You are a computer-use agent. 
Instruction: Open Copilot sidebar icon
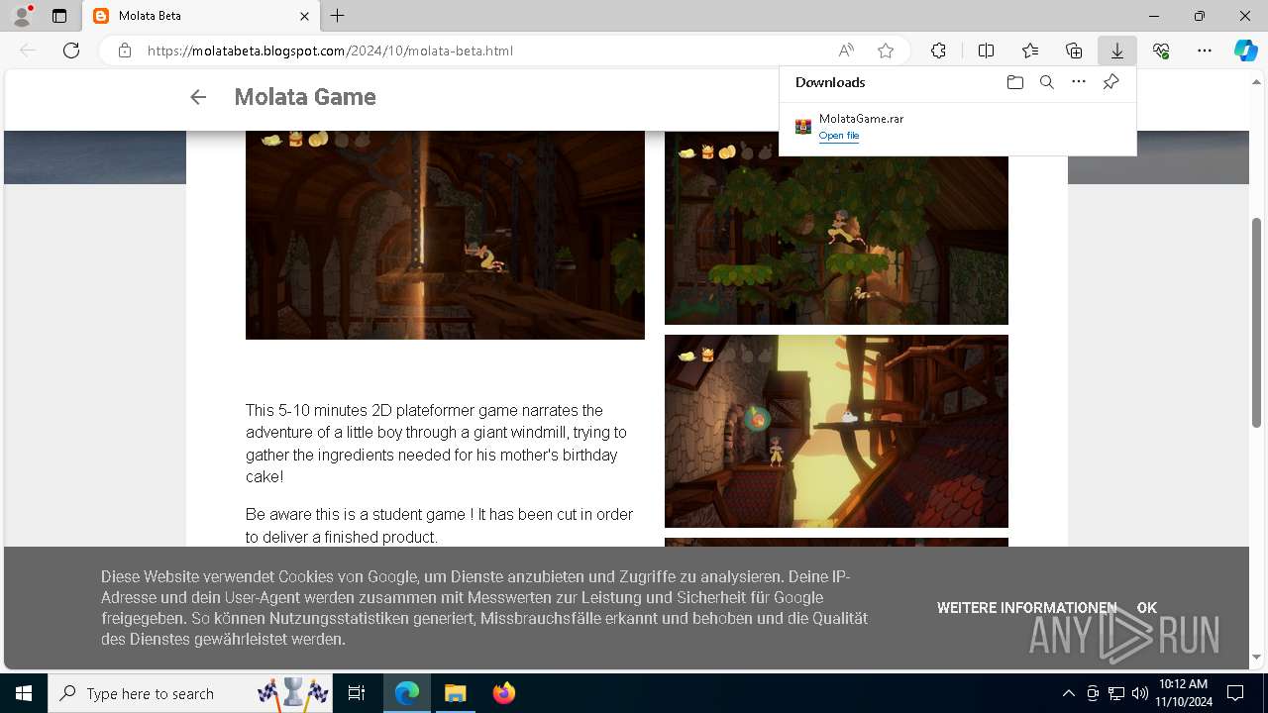pos(1246,51)
